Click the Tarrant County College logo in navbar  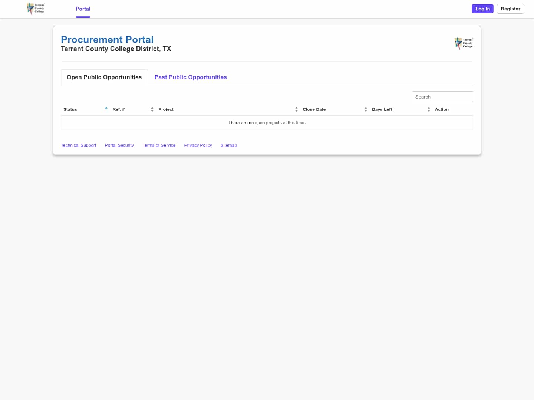coord(35,9)
